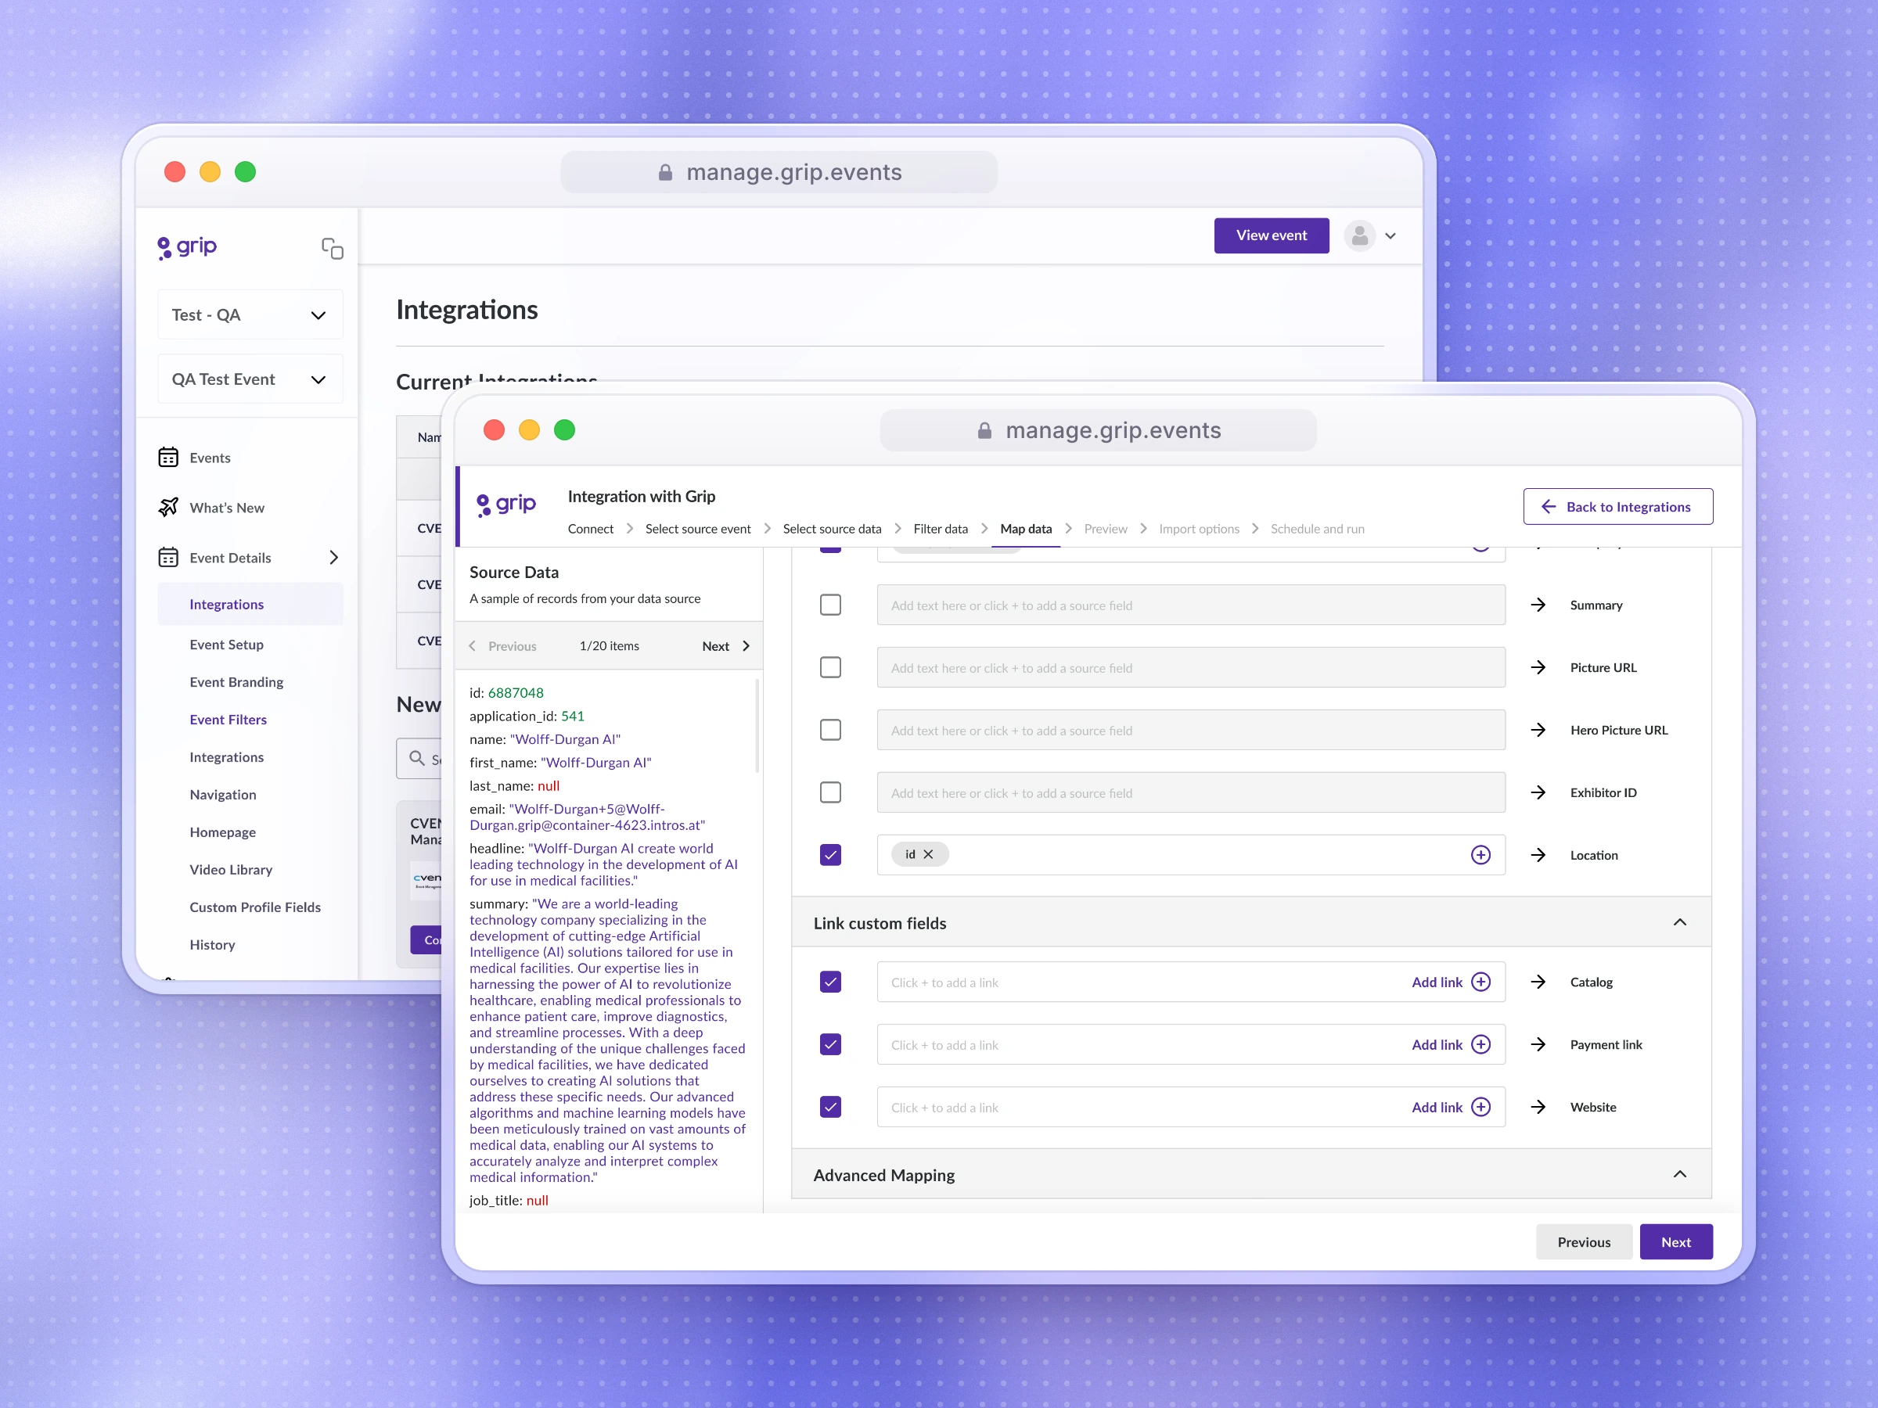Expand Event Details with its chevron
This screenshot has width=1878, height=1408.
[x=333, y=558]
